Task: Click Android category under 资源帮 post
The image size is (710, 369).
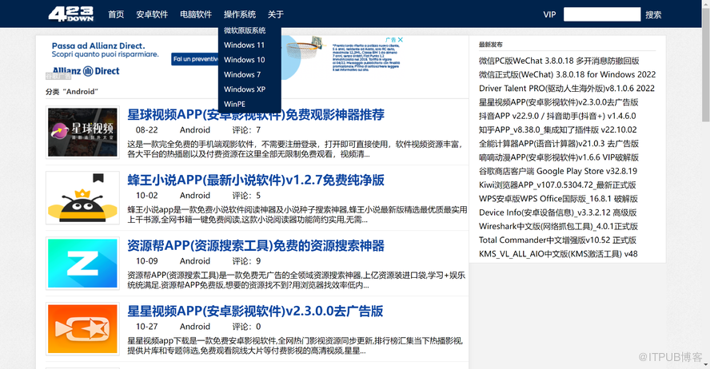Action: [195, 261]
